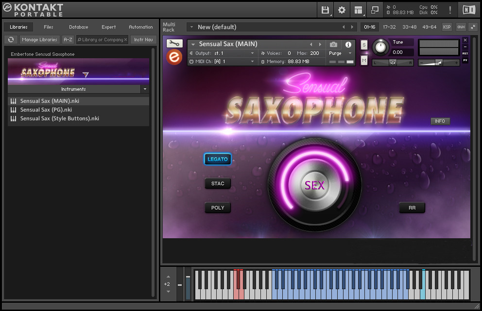Load previous instrument with left arrow

coord(311,45)
